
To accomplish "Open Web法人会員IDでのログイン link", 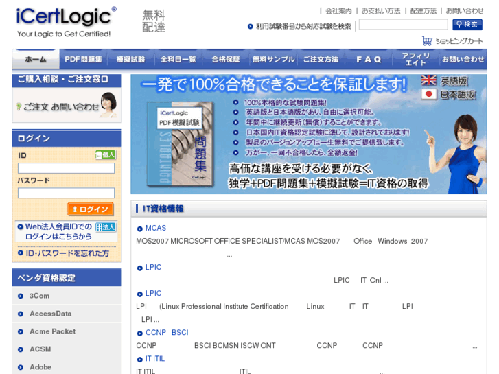I will click(x=58, y=231).
